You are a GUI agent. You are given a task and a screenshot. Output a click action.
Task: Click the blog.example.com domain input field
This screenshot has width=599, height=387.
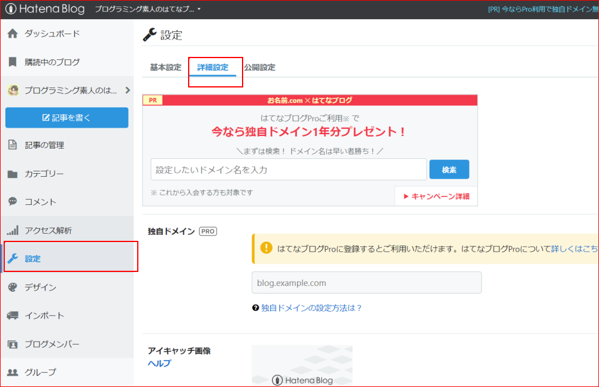tap(367, 283)
